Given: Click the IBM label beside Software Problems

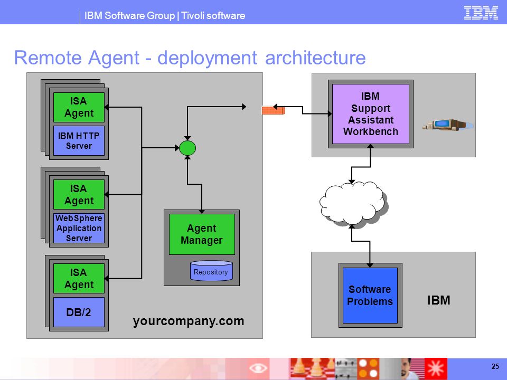Looking at the screenshot, I should (439, 300).
